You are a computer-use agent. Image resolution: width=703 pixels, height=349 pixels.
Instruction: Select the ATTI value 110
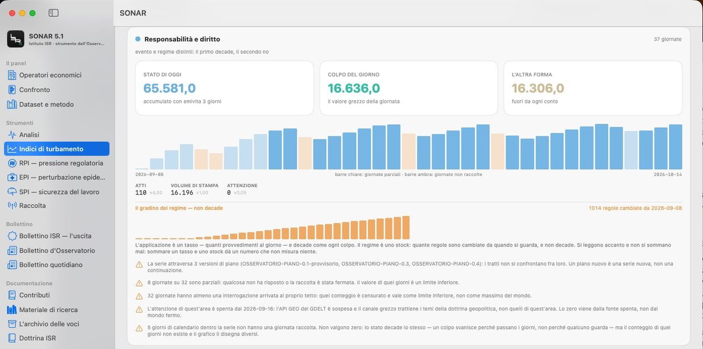(x=141, y=193)
